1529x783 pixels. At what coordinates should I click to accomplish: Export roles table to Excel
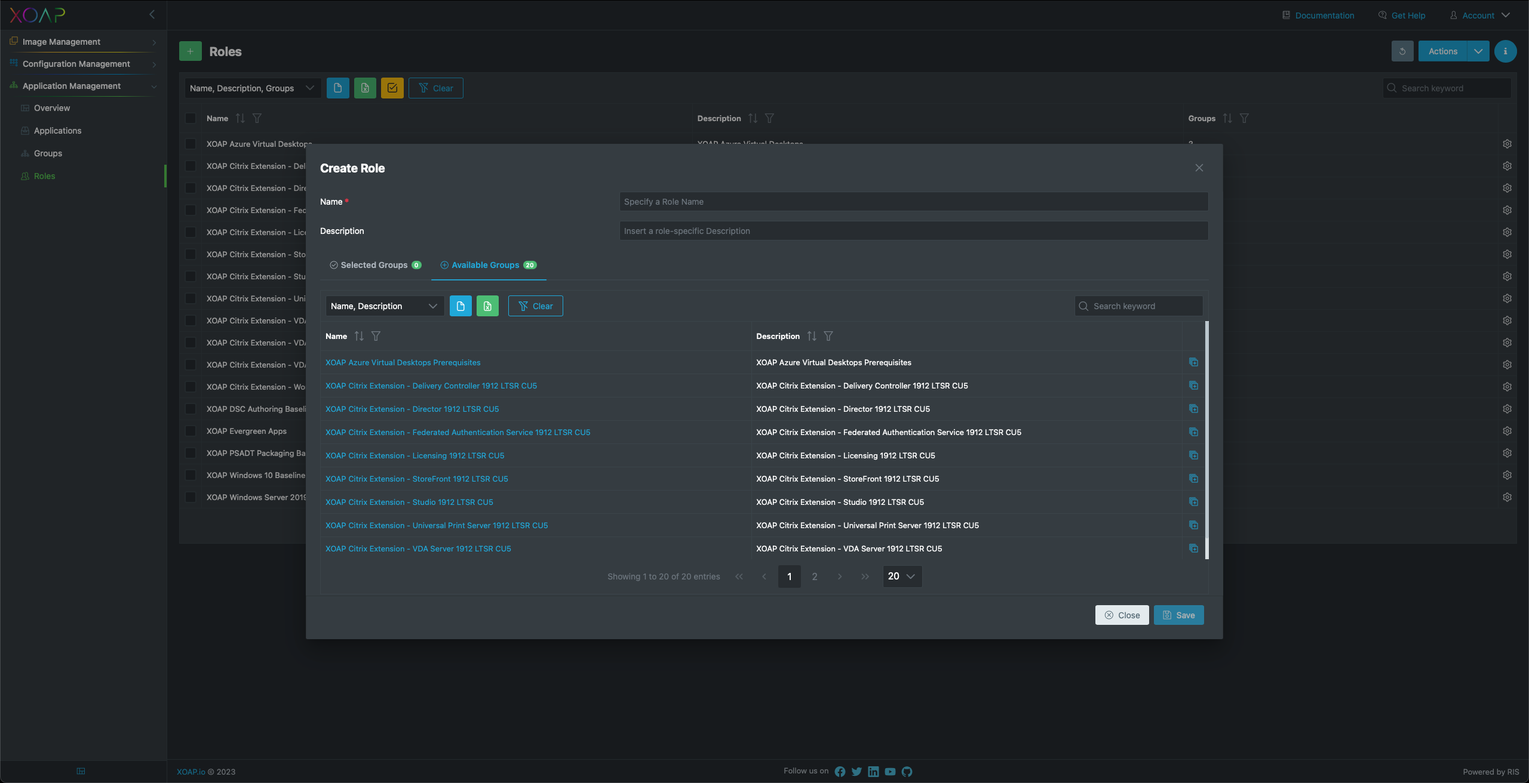pos(365,88)
